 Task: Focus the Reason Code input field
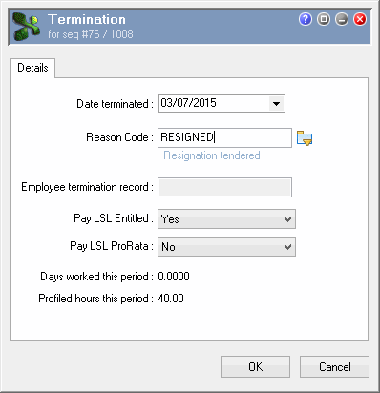[x=224, y=137]
